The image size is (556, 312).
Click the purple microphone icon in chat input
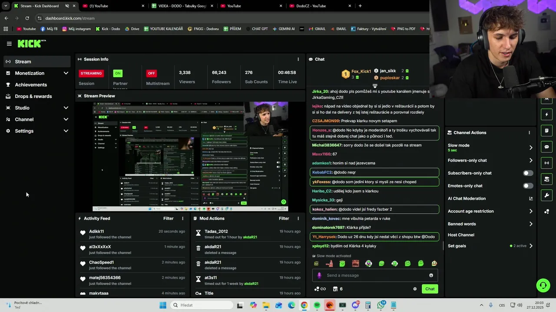coord(319,275)
